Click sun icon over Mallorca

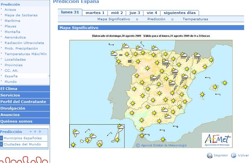coord(215,87)
